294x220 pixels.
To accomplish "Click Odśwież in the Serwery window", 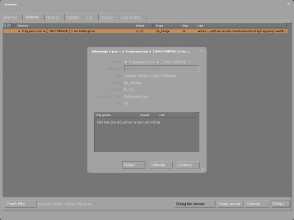I will pyautogui.click(x=257, y=204).
